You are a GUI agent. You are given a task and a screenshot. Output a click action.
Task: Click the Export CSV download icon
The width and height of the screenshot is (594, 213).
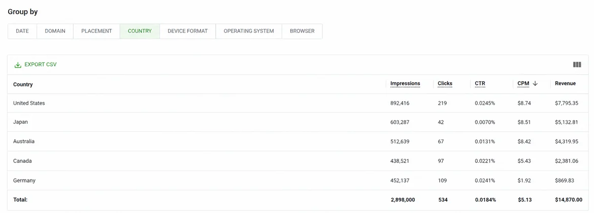tap(18, 65)
